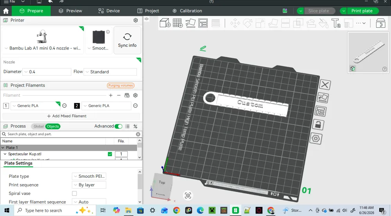Open filament 1 Generic PLA dropdown

point(36,106)
